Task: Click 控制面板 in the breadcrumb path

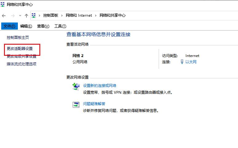Action: (50, 15)
